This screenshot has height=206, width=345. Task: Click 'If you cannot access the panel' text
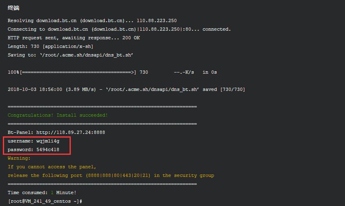pos(52,167)
